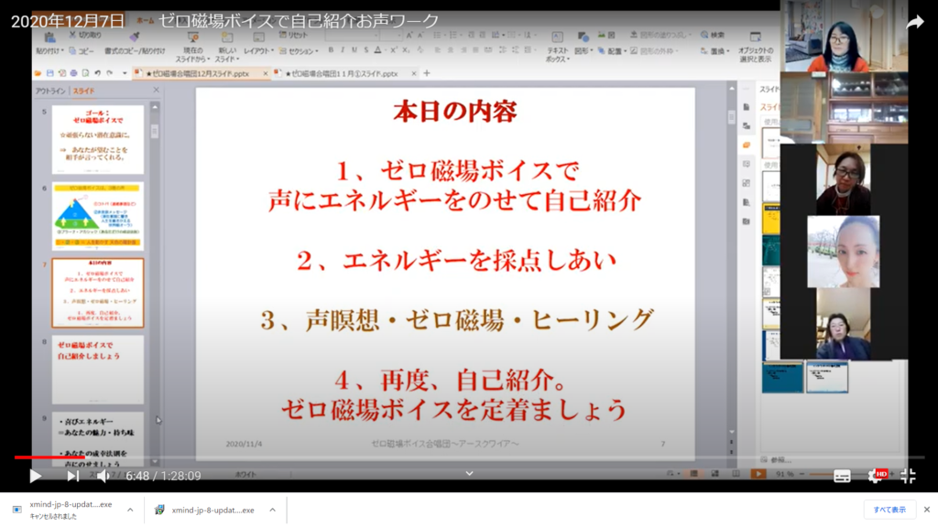Viewport: 938px width, 527px height.
Task: Click the share arrow icon
Action: [x=914, y=23]
